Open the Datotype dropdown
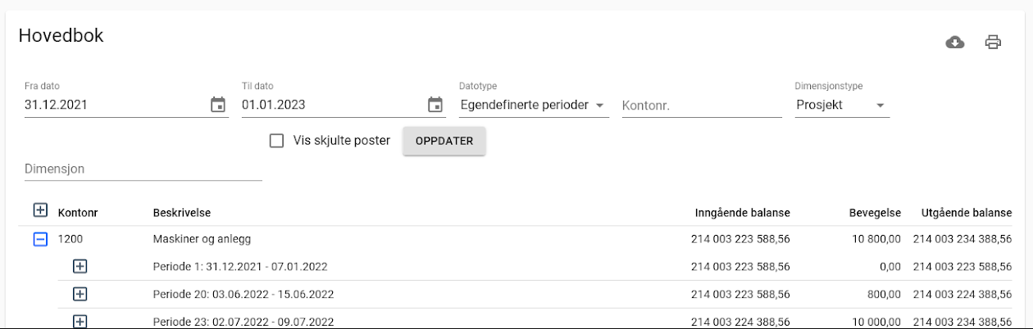The image size is (1033, 329). [x=533, y=106]
